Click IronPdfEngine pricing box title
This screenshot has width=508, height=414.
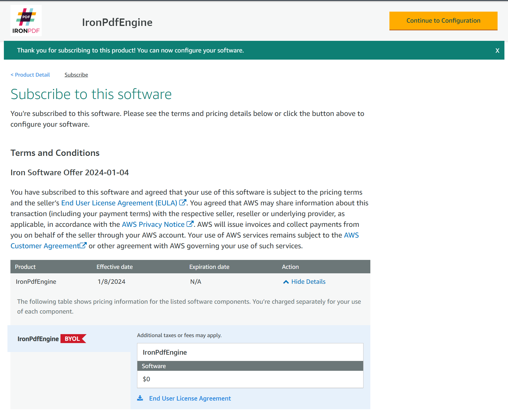coord(165,352)
